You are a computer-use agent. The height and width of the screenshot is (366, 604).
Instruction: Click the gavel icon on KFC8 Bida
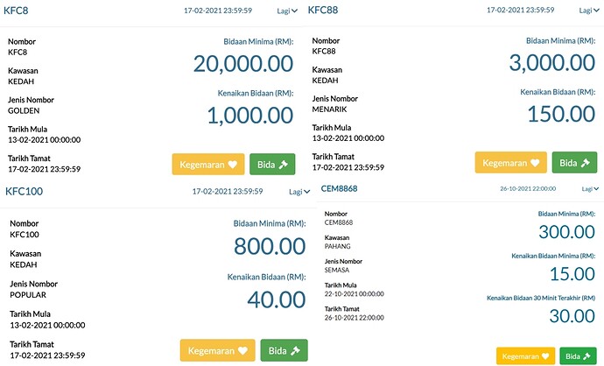pos(284,165)
